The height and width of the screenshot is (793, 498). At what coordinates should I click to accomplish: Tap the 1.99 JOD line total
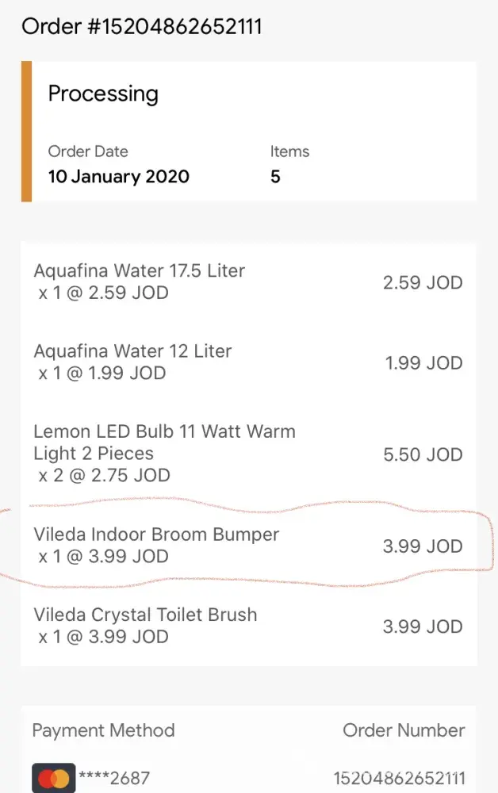(x=423, y=362)
